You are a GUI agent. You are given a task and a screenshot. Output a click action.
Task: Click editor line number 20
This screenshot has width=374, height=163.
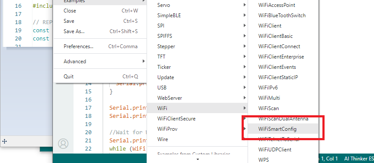tap(88, 132)
